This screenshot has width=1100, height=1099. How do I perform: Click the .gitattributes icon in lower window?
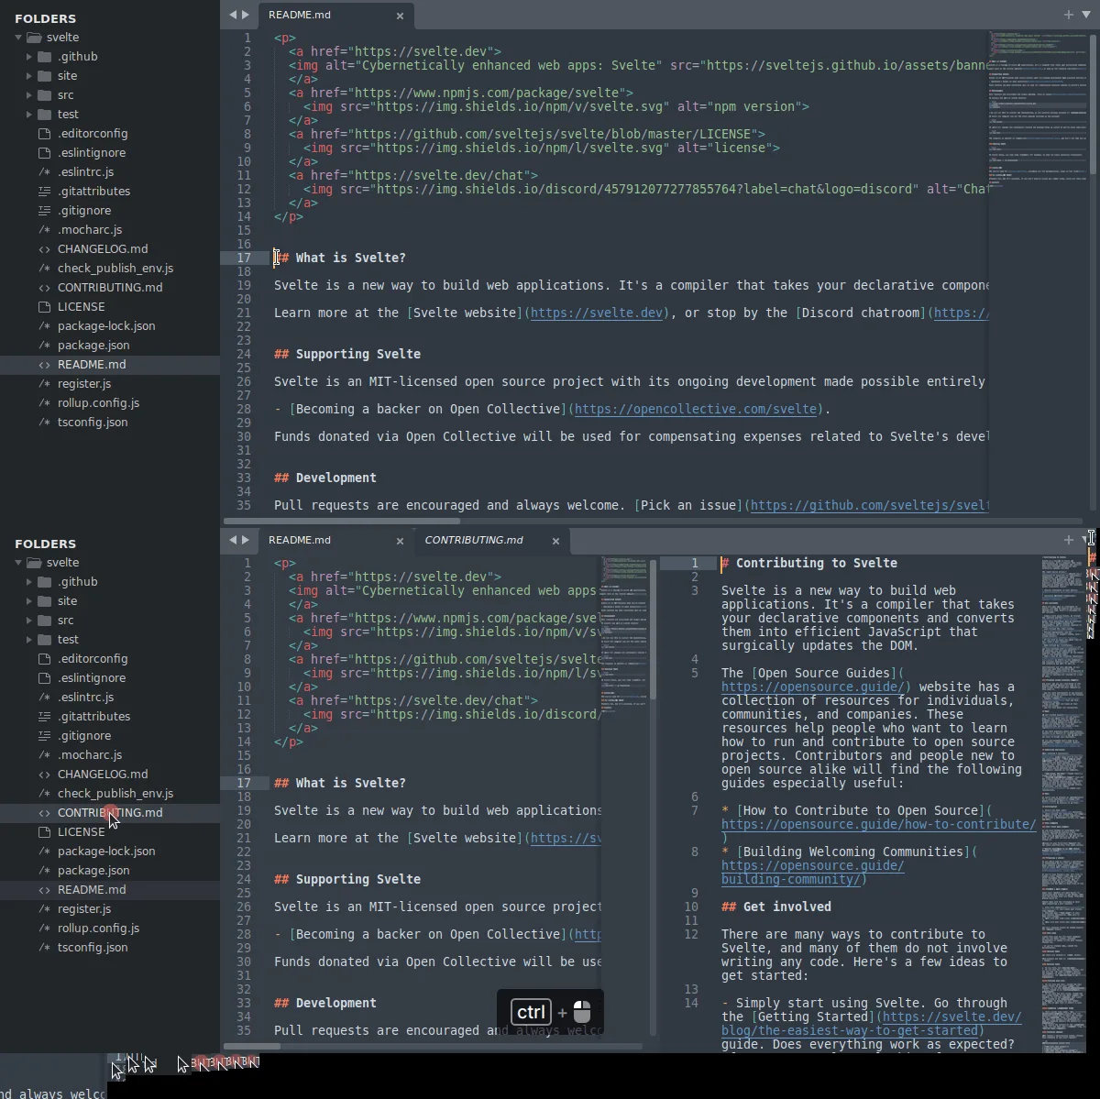click(x=44, y=717)
